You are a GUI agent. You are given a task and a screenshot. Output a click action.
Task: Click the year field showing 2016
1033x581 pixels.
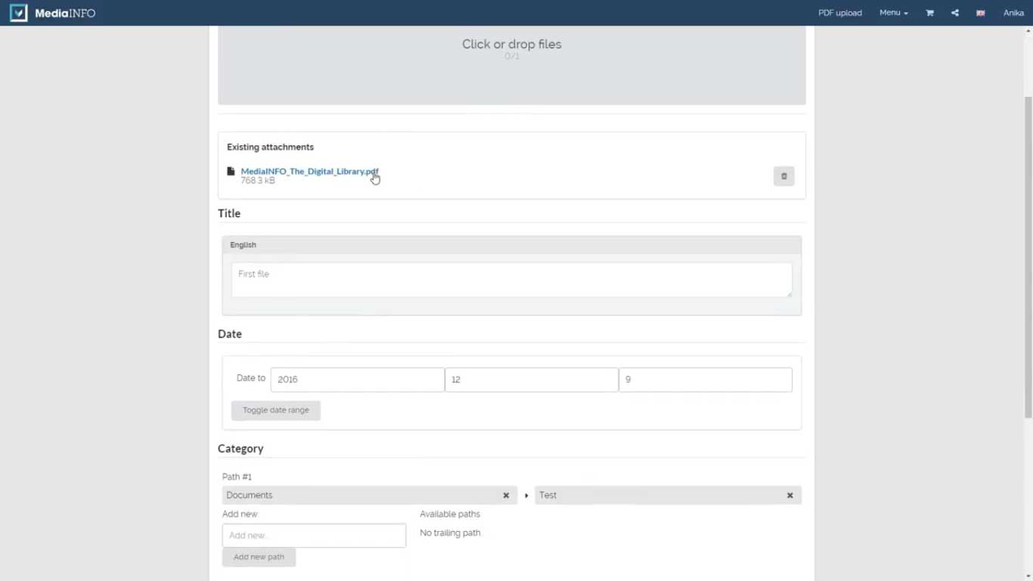pyautogui.click(x=357, y=380)
